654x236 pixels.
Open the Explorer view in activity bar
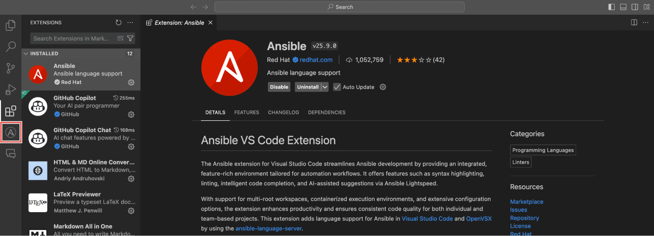pyautogui.click(x=10, y=25)
